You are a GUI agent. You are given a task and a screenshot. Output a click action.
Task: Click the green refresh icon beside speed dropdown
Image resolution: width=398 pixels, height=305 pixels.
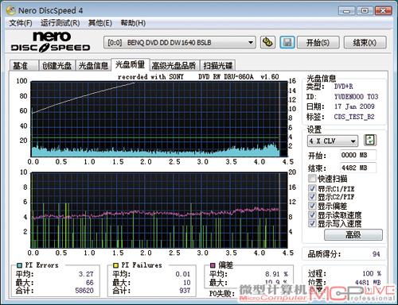[x=370, y=140]
